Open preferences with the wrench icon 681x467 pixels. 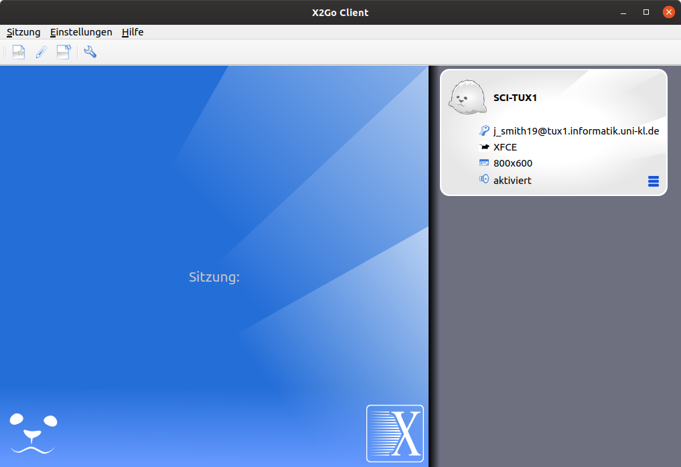click(x=90, y=52)
